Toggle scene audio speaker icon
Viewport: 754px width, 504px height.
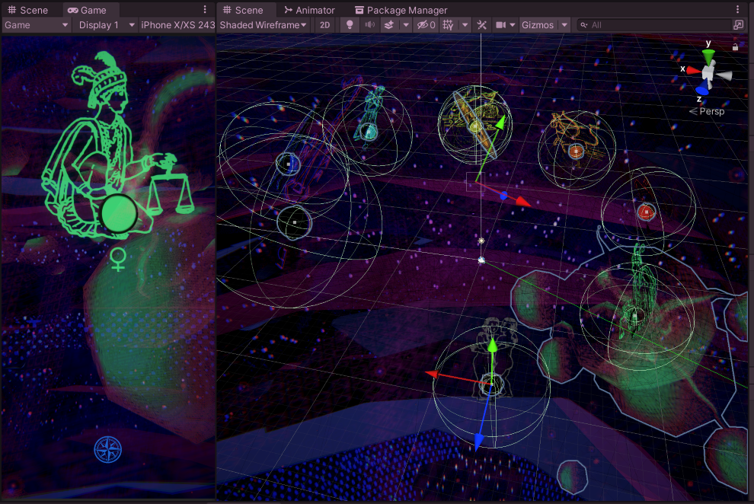369,25
